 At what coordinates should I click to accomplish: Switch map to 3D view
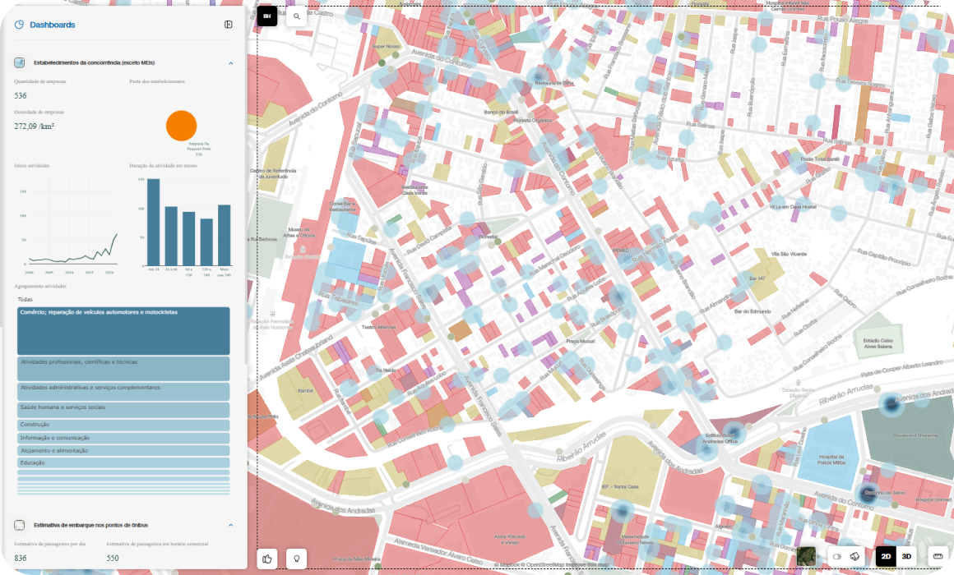907,557
